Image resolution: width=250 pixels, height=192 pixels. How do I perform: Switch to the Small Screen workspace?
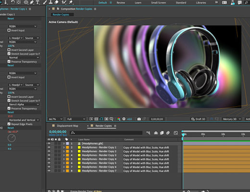pyautogui.click(x=158, y=2)
